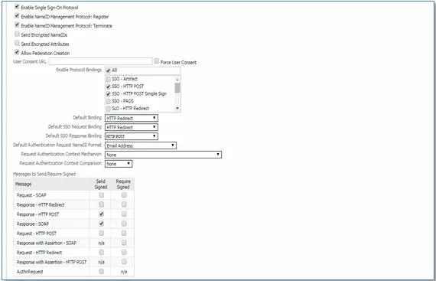Check SLO - HTTP Redirect binding

click(109, 109)
